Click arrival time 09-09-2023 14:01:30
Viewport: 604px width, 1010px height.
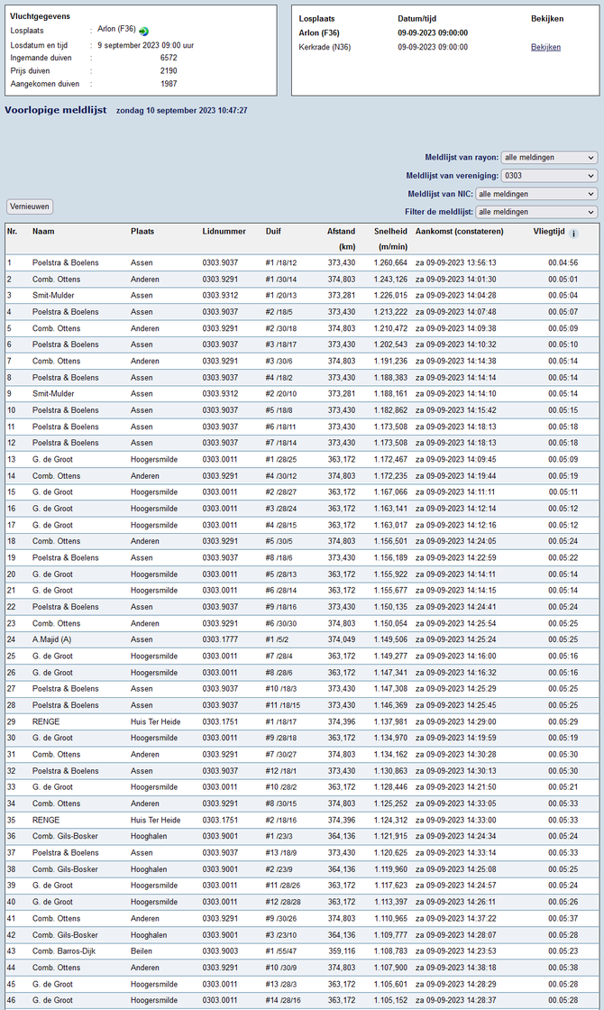(x=461, y=280)
